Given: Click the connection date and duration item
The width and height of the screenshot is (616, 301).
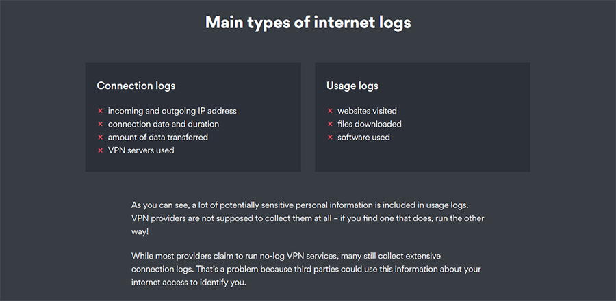Looking at the screenshot, I should pyautogui.click(x=164, y=124).
